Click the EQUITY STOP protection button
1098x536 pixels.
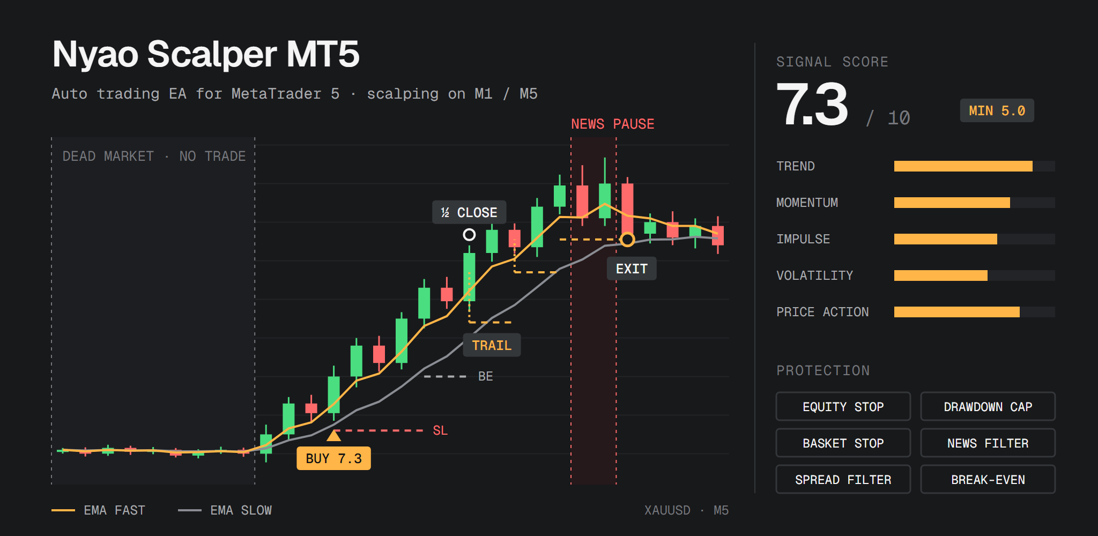click(x=843, y=406)
